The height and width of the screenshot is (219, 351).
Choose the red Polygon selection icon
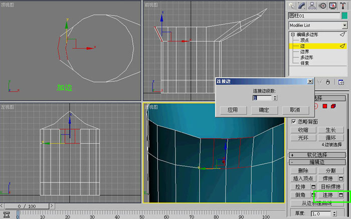coord(325,106)
